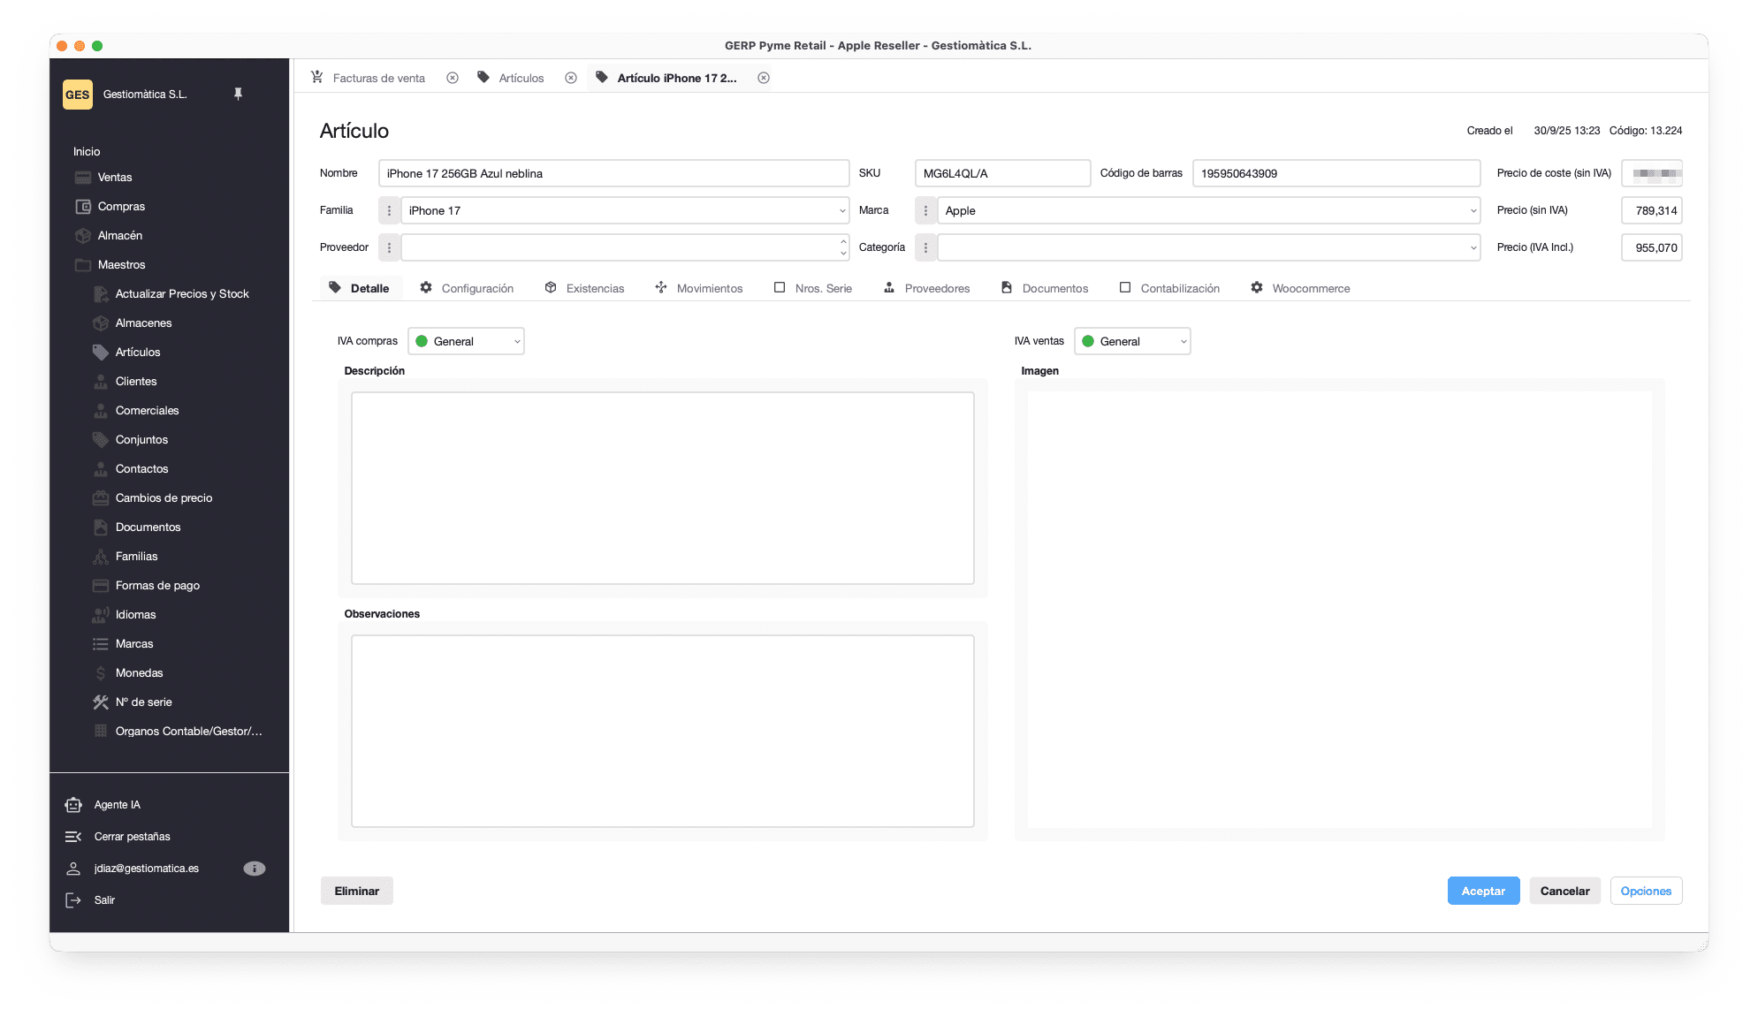The height and width of the screenshot is (1017, 1758).
Task: Expand the Familia iPhone 17 dropdown
Action: (841, 211)
